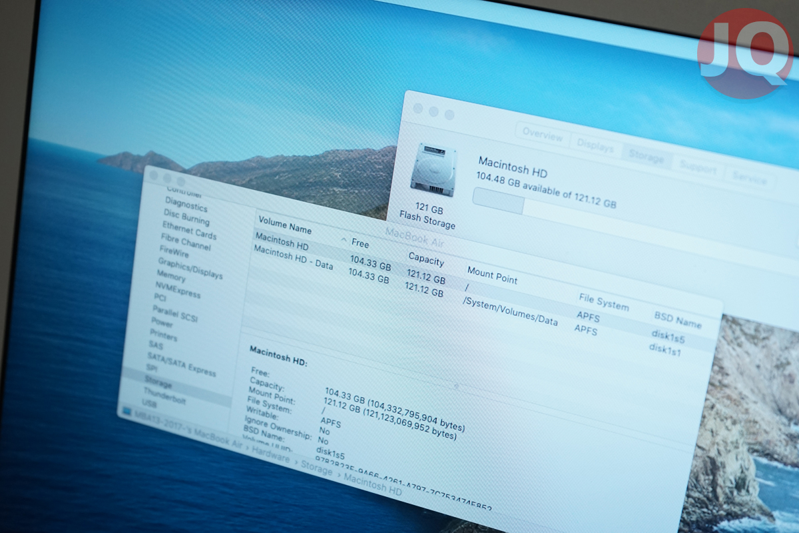Sort volumes by the Volume Name column header
Screen dimensions: 799x533
point(284,225)
